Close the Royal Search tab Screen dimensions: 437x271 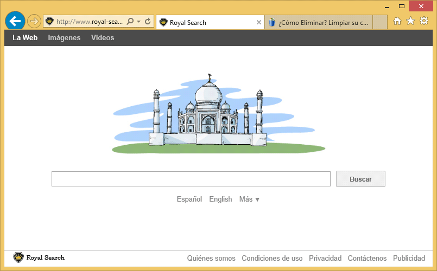[259, 22]
